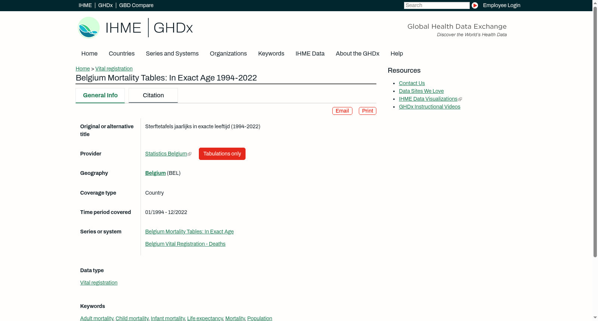
Task: Click the Child mortality keyword
Action: pyautogui.click(x=132, y=318)
